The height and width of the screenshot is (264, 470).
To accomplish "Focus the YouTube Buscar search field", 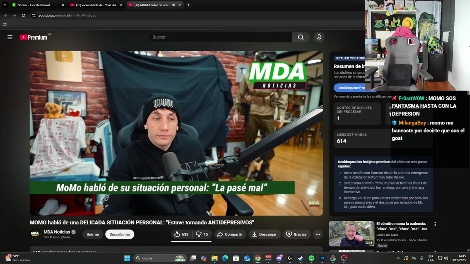I will point(220,37).
